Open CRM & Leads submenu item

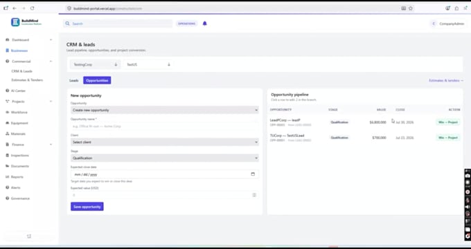pyautogui.click(x=22, y=71)
